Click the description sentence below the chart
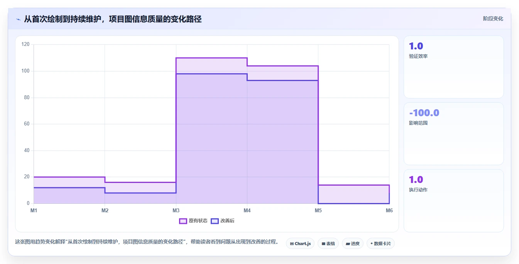 [147, 242]
